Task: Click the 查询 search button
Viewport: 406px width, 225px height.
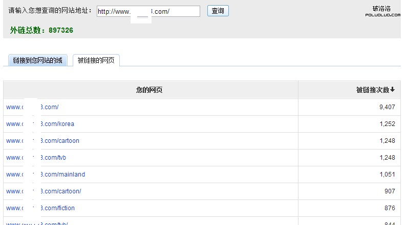Action: [x=218, y=11]
